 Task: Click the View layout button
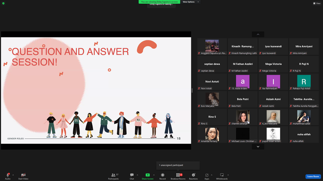[x=317, y=4]
